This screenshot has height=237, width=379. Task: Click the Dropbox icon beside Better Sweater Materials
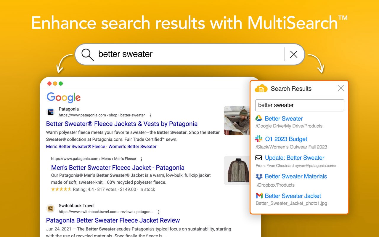[x=259, y=177]
